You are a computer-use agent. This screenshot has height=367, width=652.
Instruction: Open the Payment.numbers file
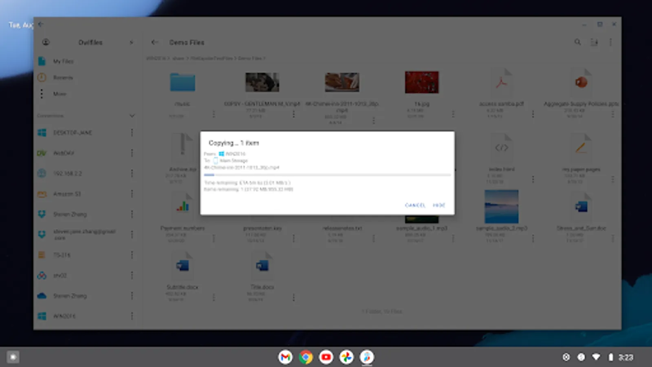tap(183, 207)
